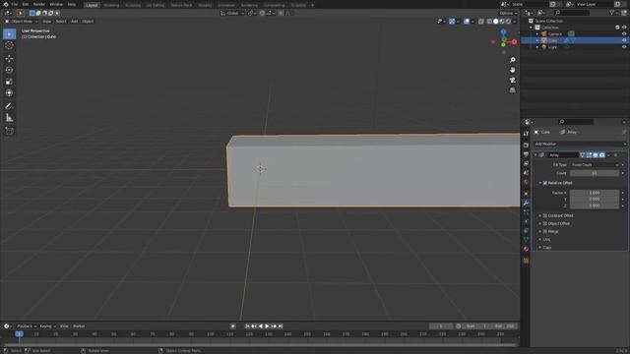The width and height of the screenshot is (630, 354).
Task: Click the zoom view magnifier icon
Action: point(512,60)
